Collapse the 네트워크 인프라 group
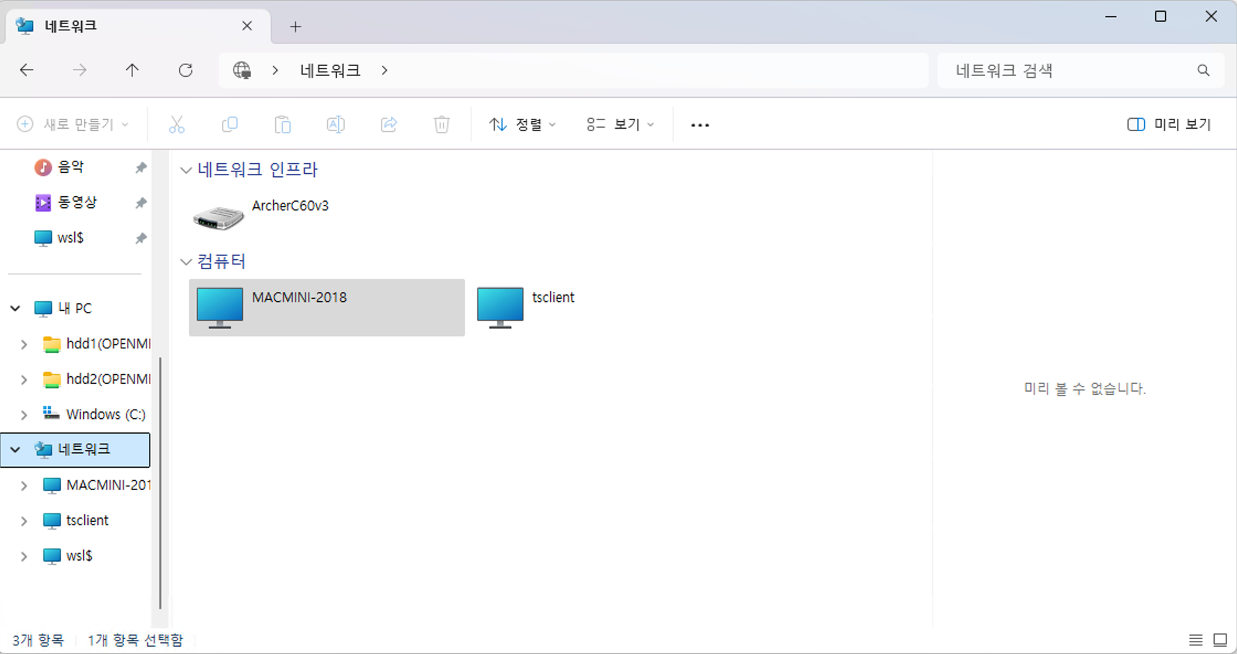The height and width of the screenshot is (654, 1237). (x=186, y=170)
